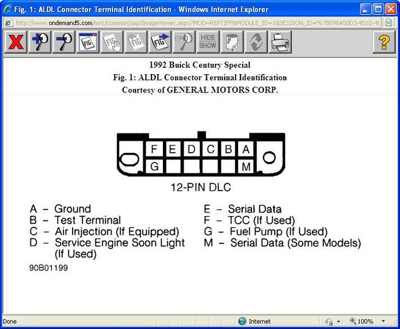Screen dimensions: 400x329
Task: Click the refresh arrows toolbar icon
Action: pos(255,42)
